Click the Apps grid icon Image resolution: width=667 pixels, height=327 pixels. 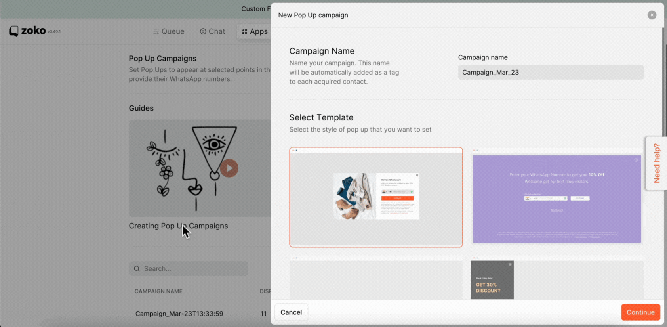pos(244,31)
